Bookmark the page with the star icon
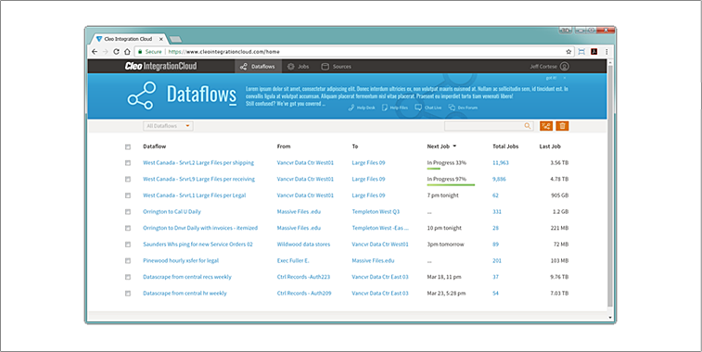Image resolution: width=702 pixels, height=352 pixels. pos(568,52)
